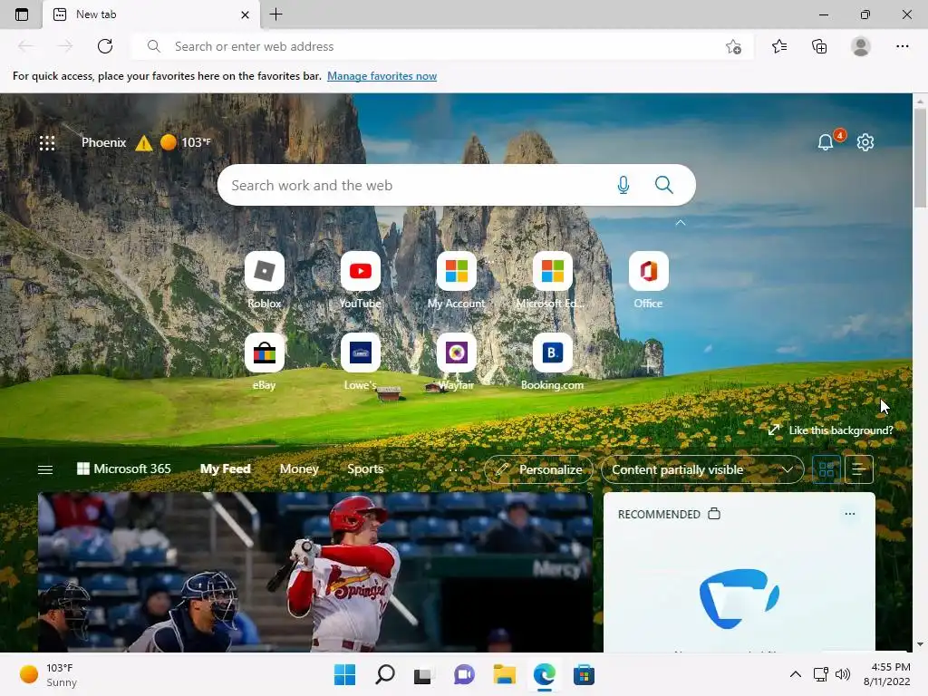Open page settings gear icon
Image resolution: width=928 pixels, height=696 pixels.
point(865,142)
